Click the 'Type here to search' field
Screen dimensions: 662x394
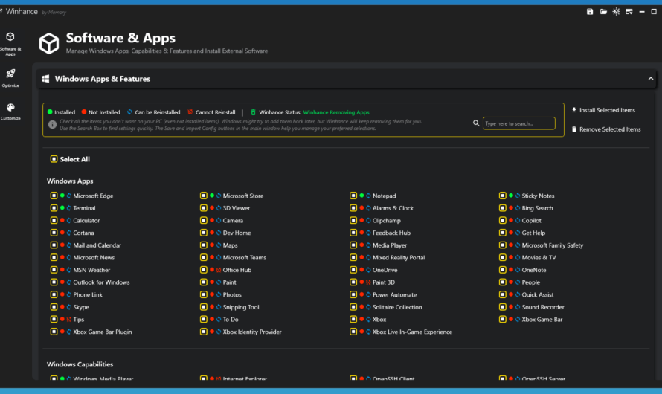pos(518,123)
